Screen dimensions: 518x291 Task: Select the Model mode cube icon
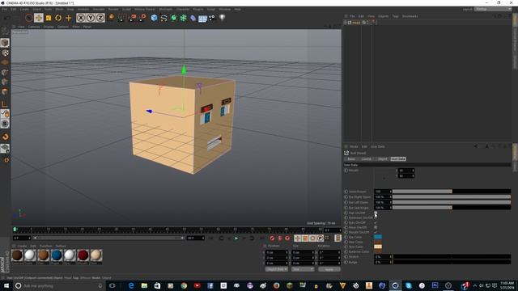click(x=5, y=43)
